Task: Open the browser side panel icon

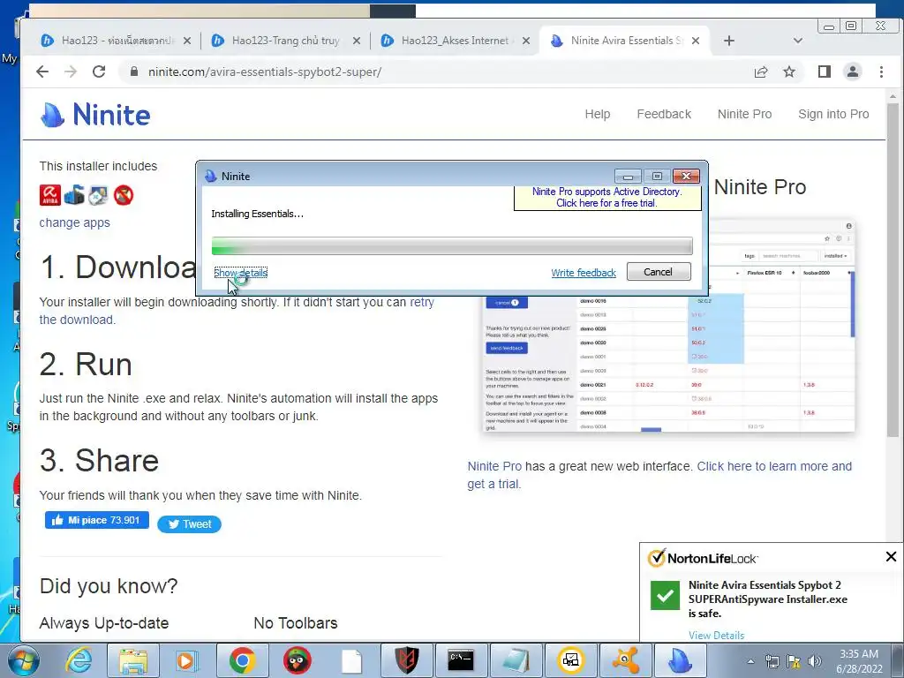Action: pyautogui.click(x=825, y=72)
